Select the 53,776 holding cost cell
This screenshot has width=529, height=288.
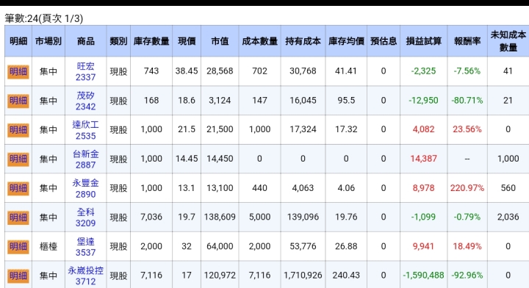coord(303,246)
